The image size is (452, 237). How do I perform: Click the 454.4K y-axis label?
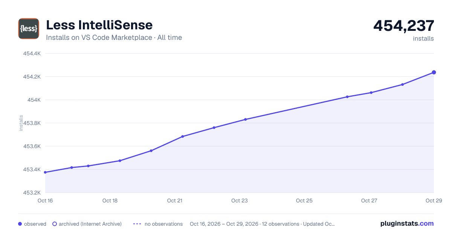32,53
